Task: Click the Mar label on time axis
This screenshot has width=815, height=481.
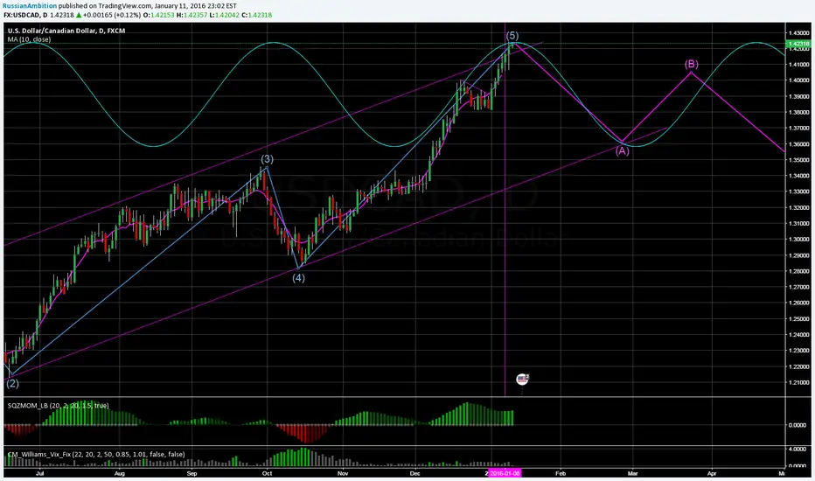Action: click(632, 474)
